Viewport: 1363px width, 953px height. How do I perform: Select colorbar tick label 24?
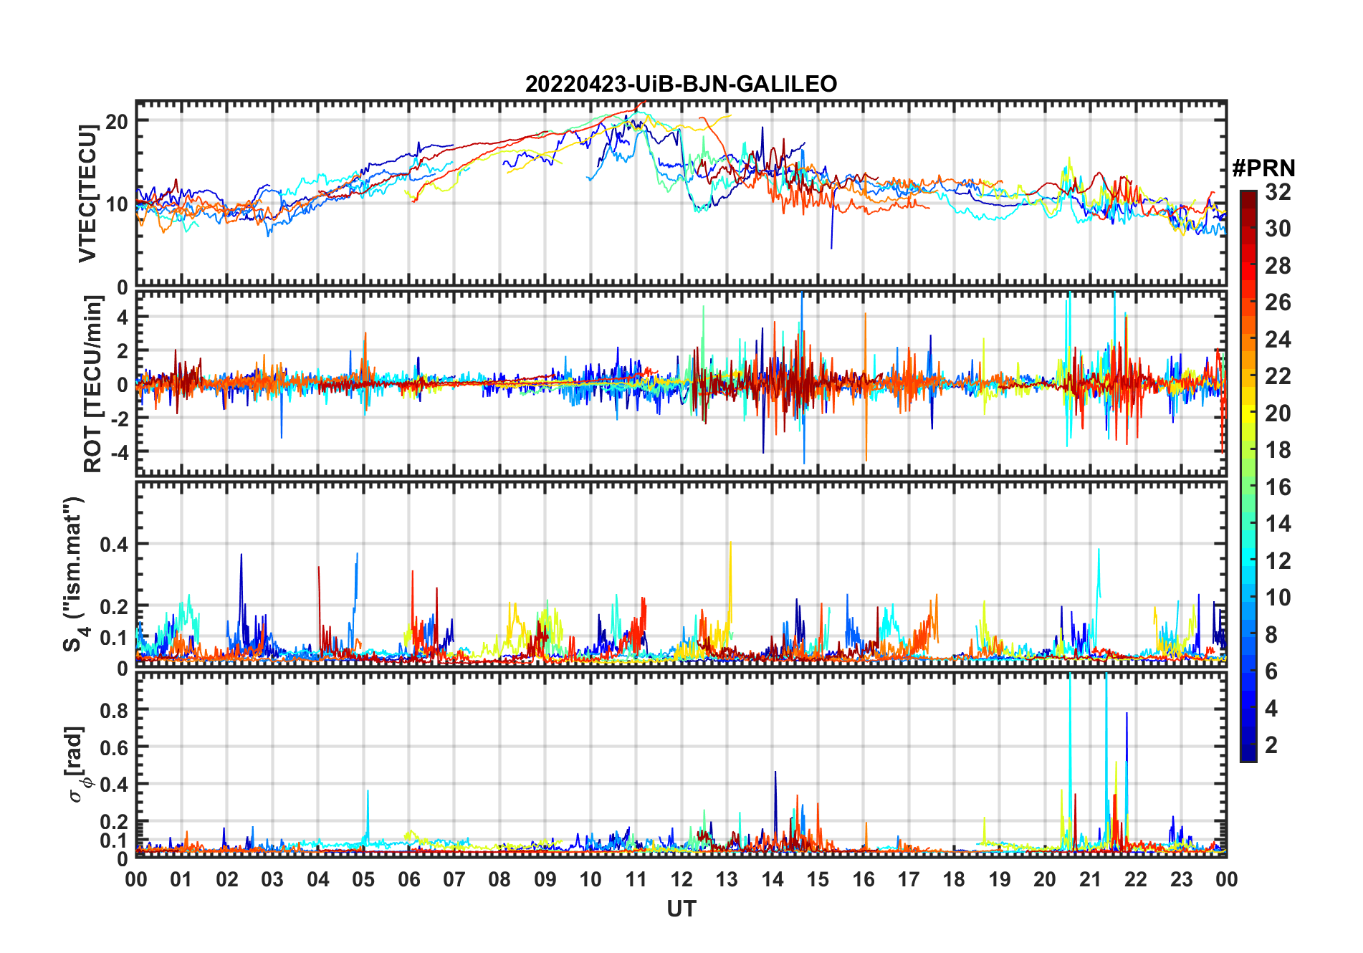click(x=1278, y=340)
